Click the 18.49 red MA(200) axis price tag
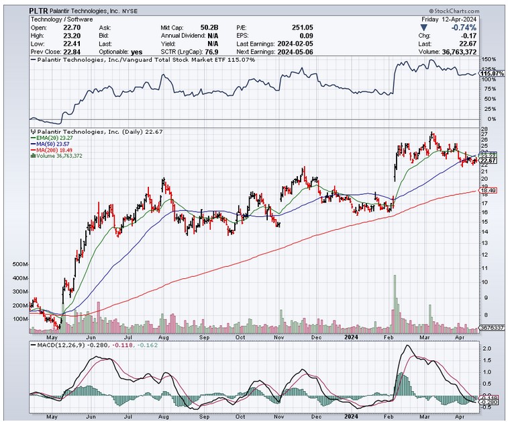 point(488,192)
